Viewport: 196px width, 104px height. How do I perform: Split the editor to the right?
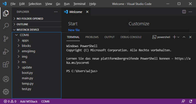[184, 12]
